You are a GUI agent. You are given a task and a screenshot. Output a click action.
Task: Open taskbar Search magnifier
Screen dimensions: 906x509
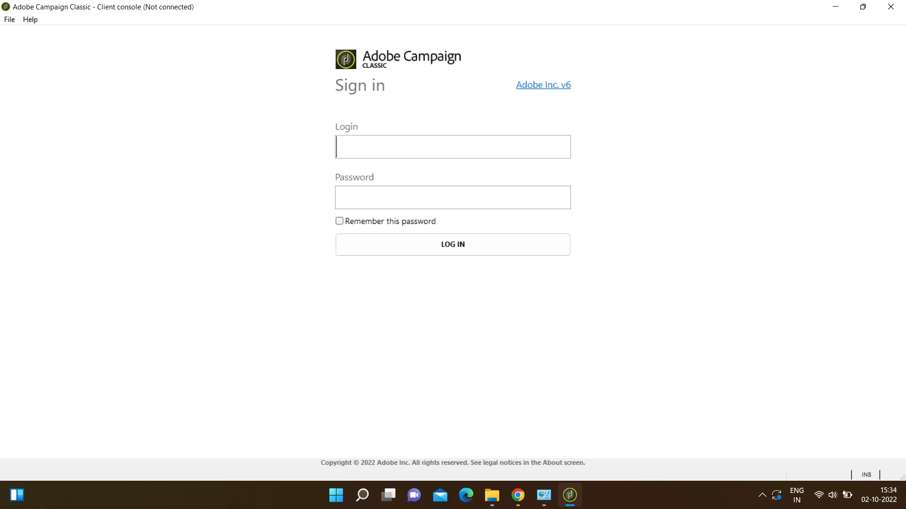[362, 495]
